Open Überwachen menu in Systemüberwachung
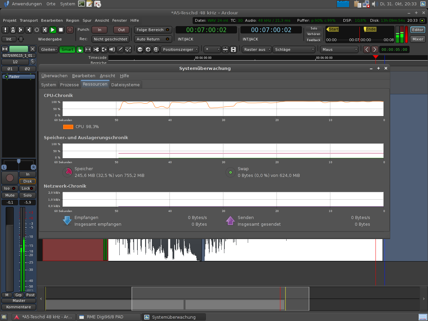Image resolution: width=428 pixels, height=321 pixels. pos(55,76)
